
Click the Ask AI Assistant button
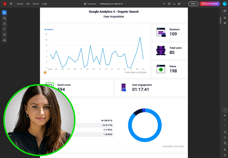point(210,4)
